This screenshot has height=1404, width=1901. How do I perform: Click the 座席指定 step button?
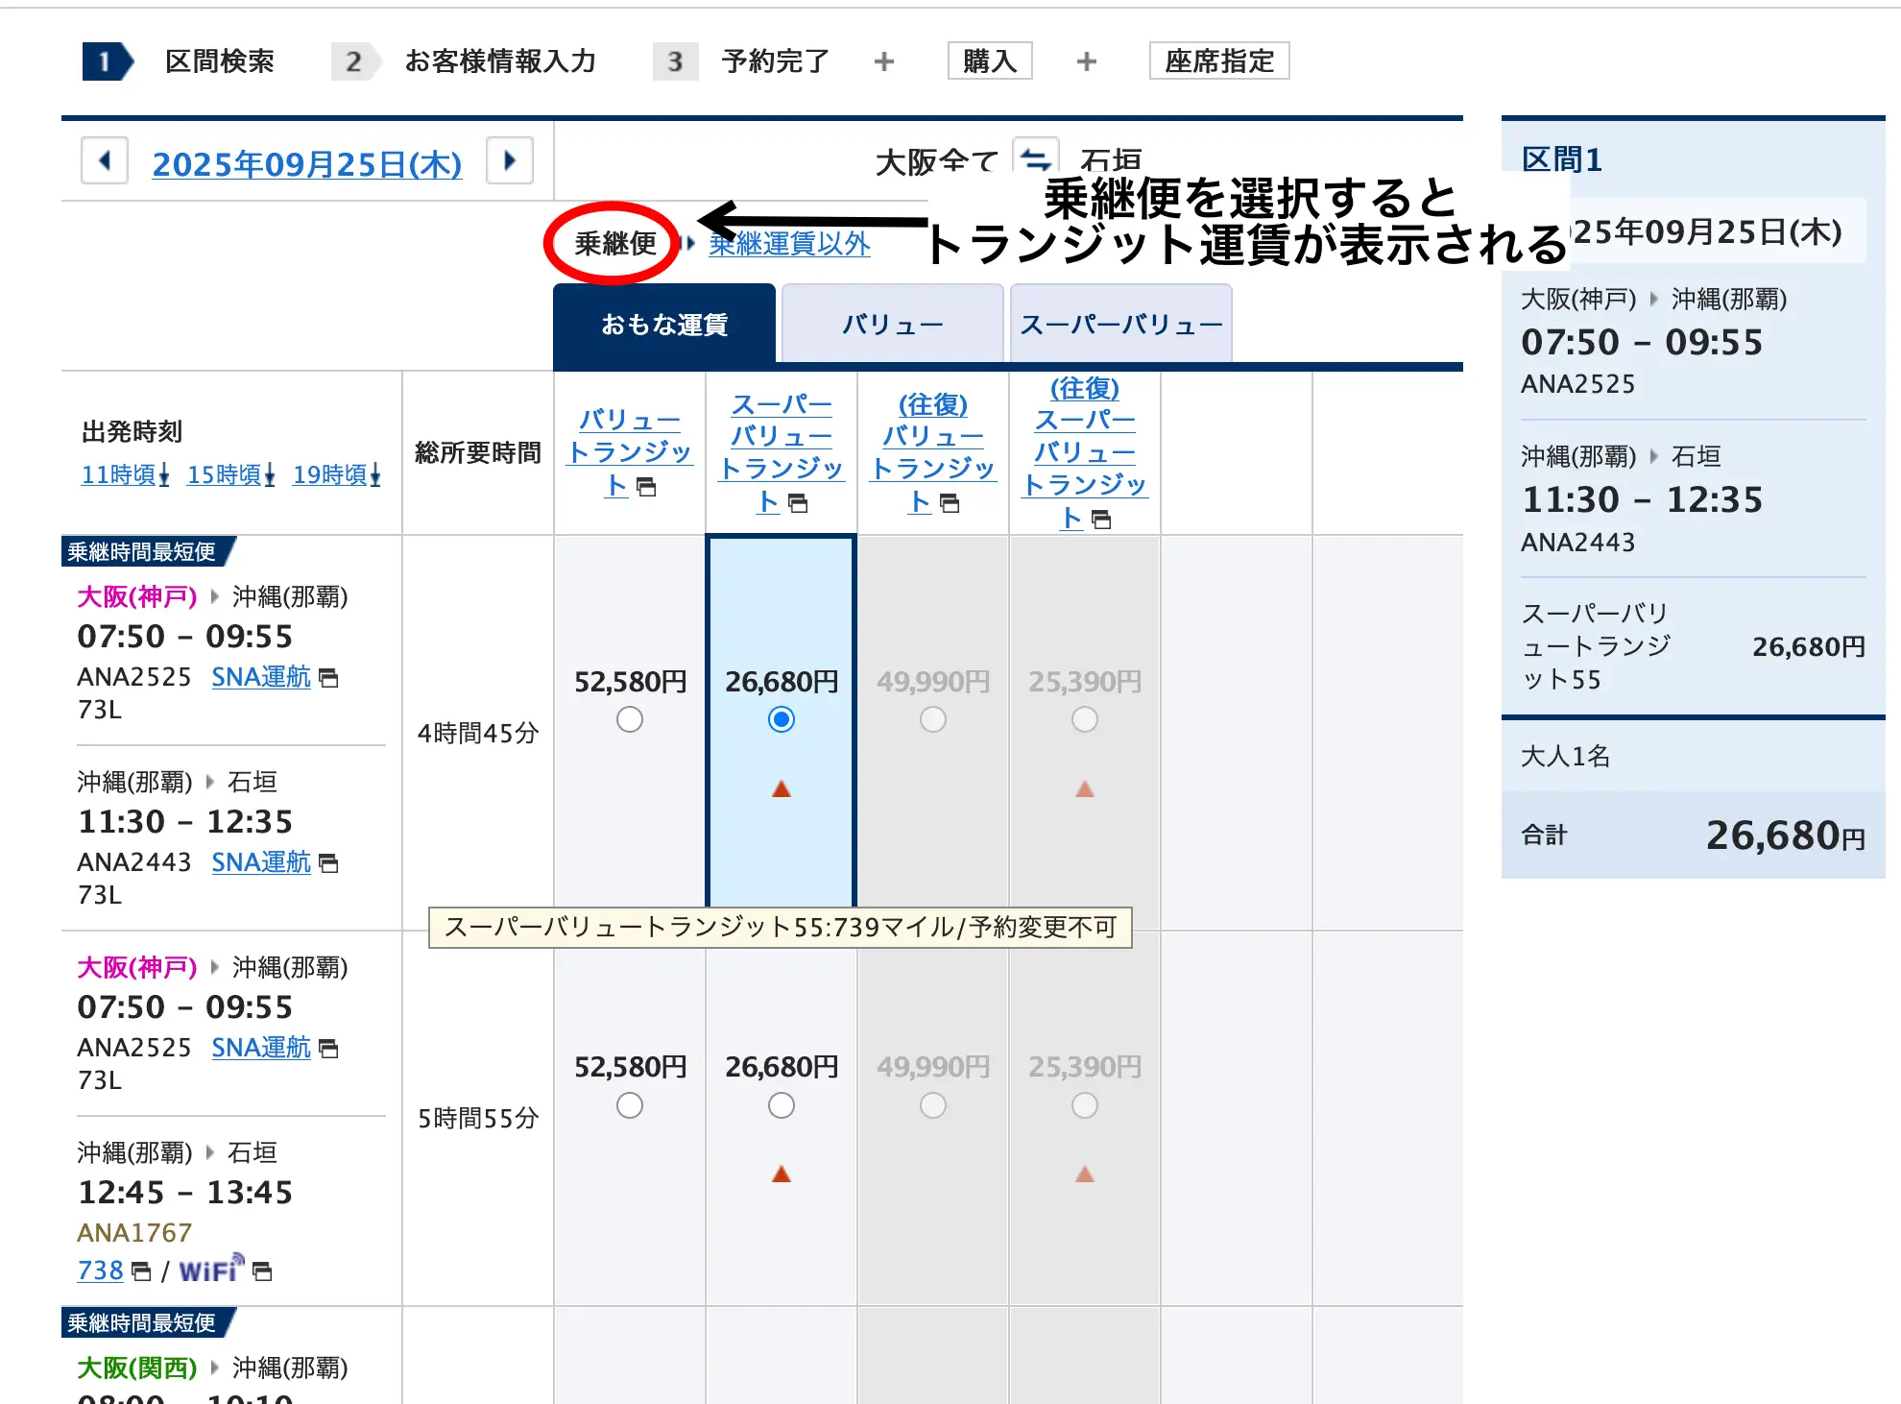pos(1218,61)
